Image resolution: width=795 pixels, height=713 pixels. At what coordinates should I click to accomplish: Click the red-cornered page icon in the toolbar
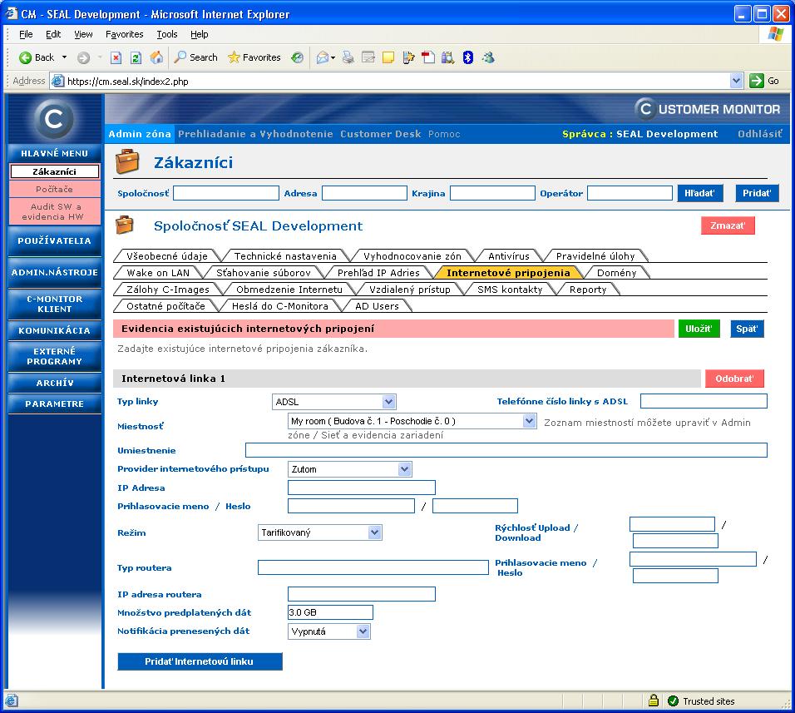(428, 57)
